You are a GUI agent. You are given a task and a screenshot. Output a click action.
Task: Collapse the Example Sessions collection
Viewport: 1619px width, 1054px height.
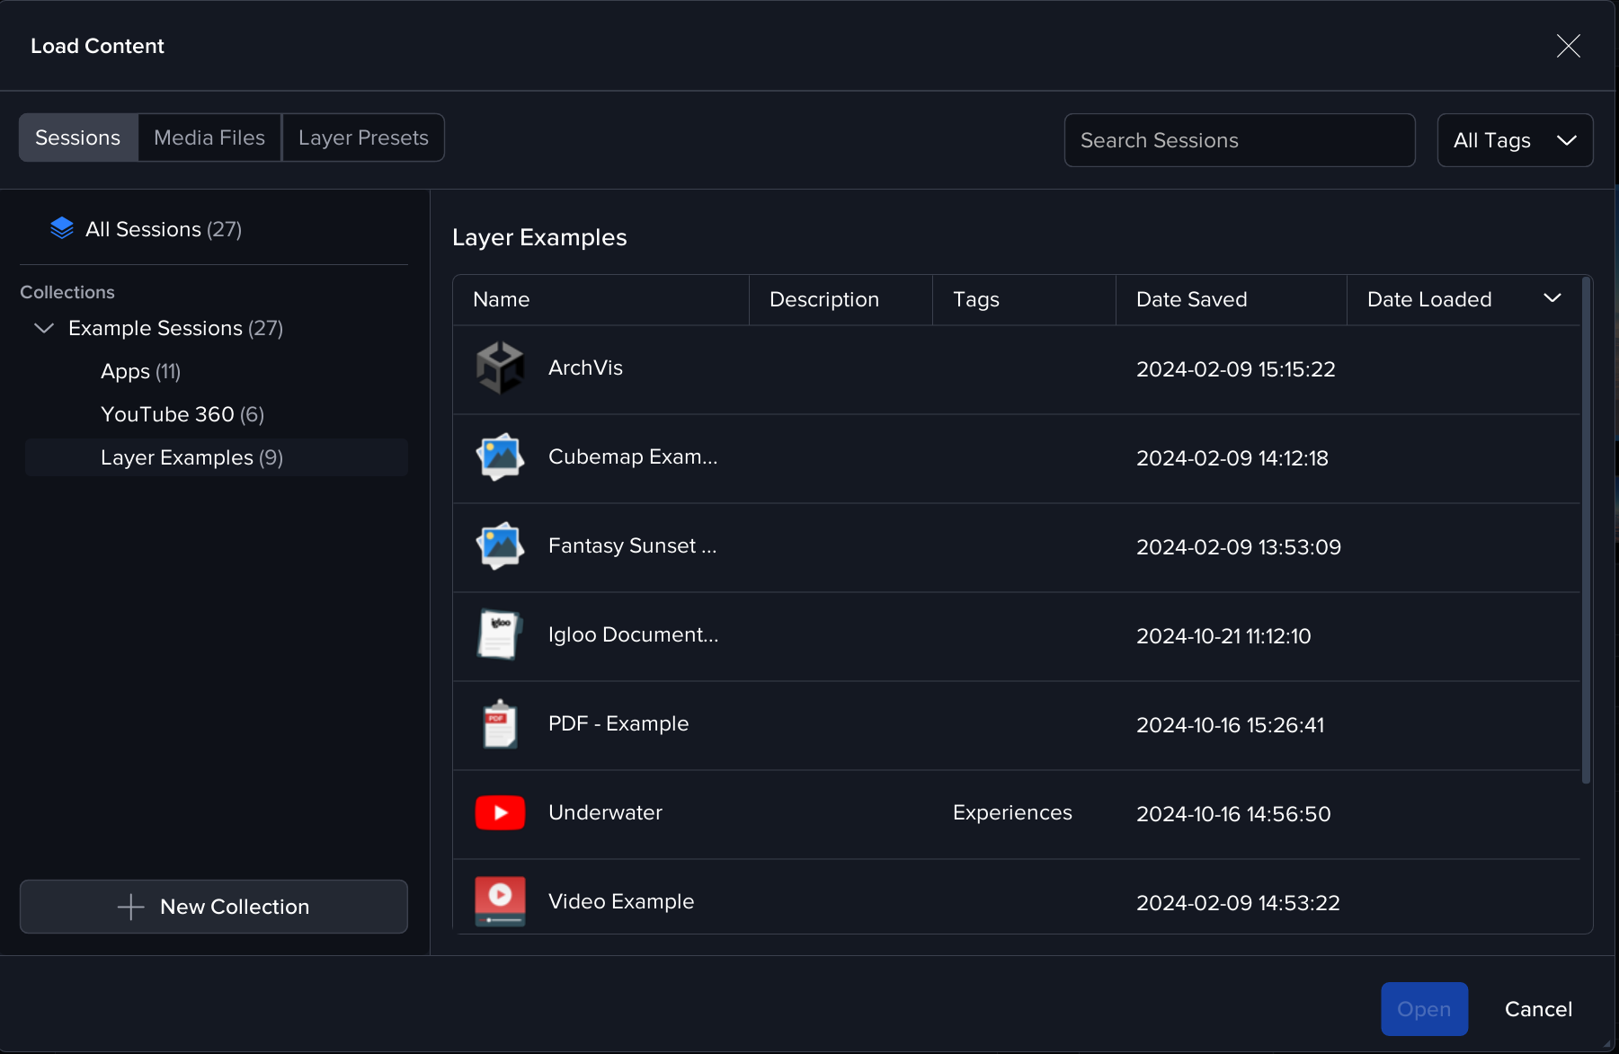43,329
